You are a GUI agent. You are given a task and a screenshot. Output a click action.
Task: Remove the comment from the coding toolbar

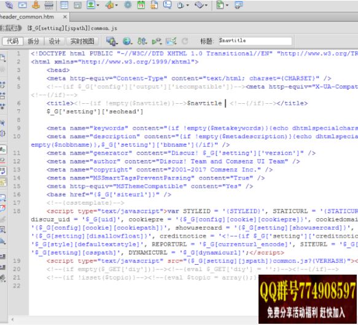pyautogui.click(x=3, y=208)
